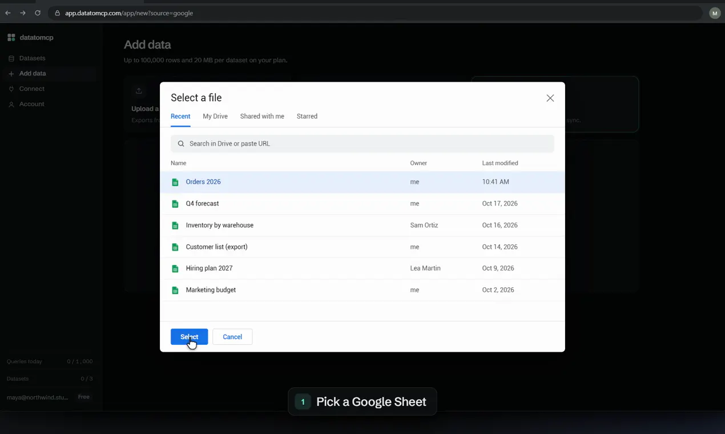Select the Orders 2026 file name
725x434 pixels.
point(203,182)
